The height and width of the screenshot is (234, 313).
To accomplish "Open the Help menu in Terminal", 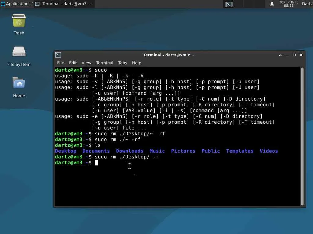I will 137,63.
